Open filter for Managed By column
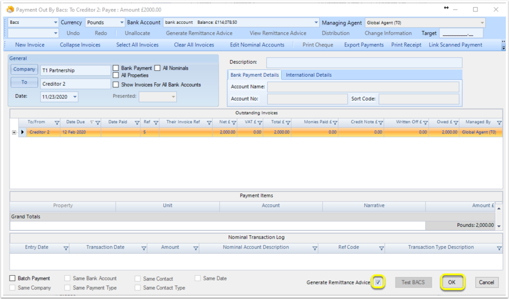The width and height of the screenshot is (509, 299). (499, 122)
